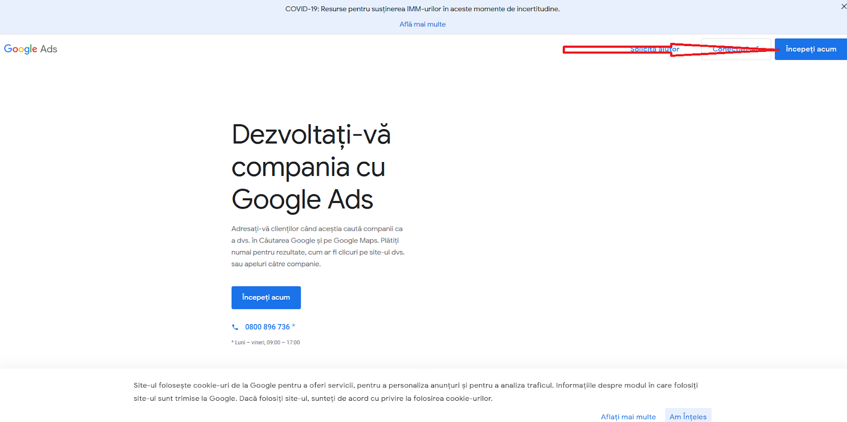Click the Google Ads logo

pos(31,49)
